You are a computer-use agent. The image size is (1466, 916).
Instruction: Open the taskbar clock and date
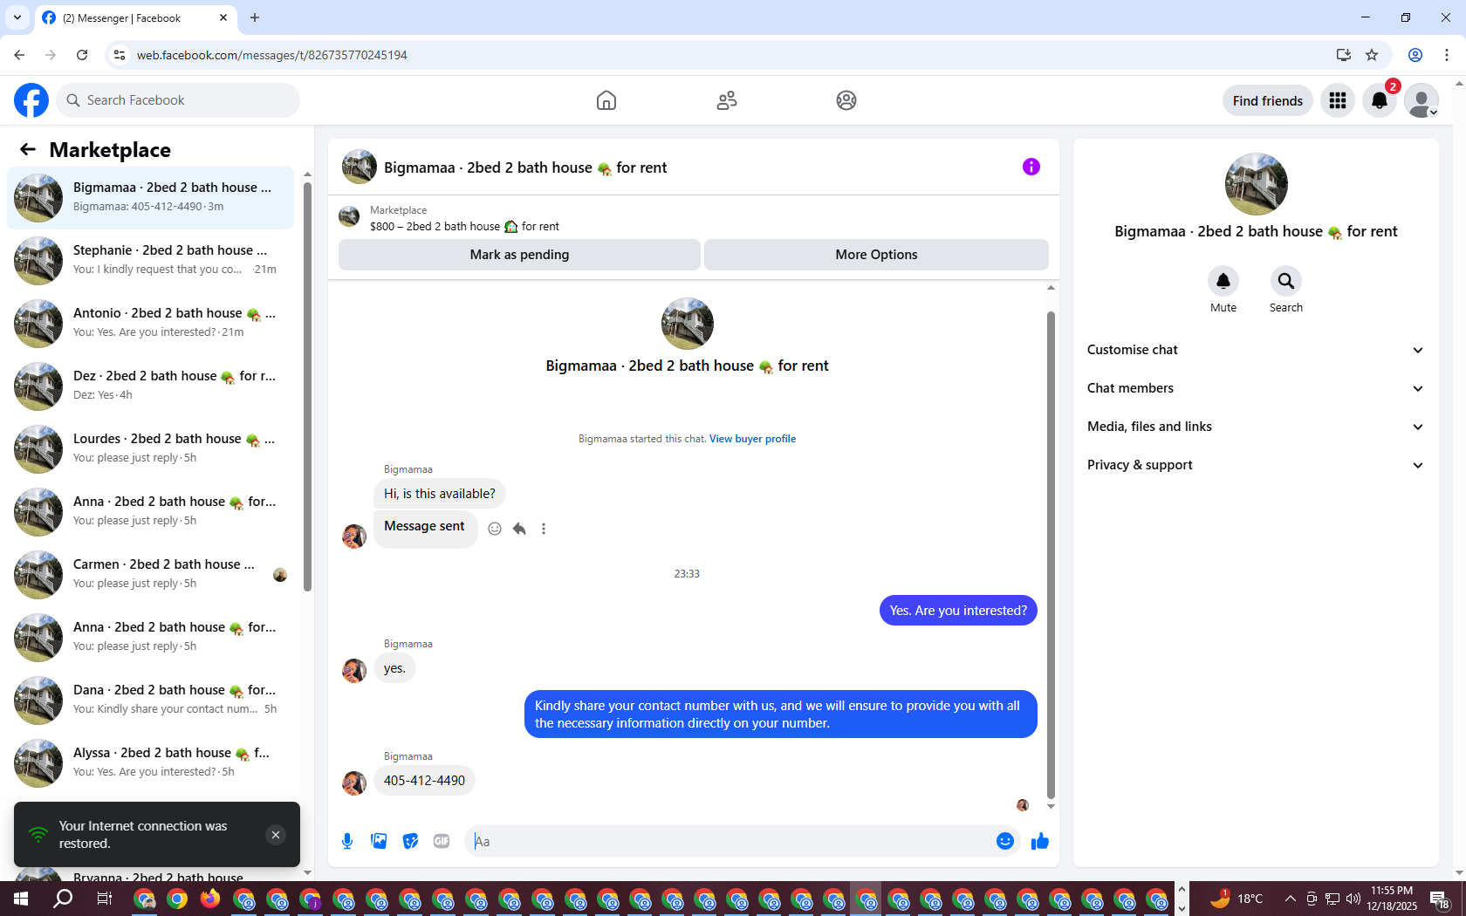point(1392,899)
